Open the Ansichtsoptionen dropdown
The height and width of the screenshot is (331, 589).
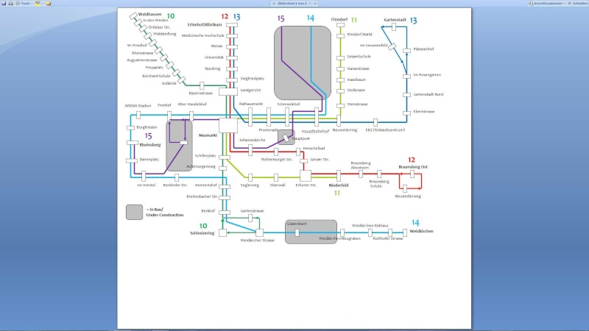pyautogui.click(x=546, y=3)
